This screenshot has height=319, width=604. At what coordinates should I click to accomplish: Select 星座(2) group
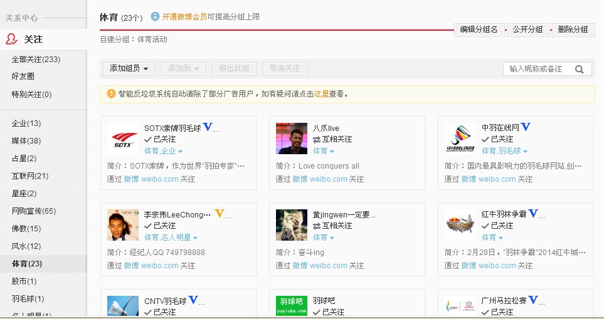click(x=24, y=194)
